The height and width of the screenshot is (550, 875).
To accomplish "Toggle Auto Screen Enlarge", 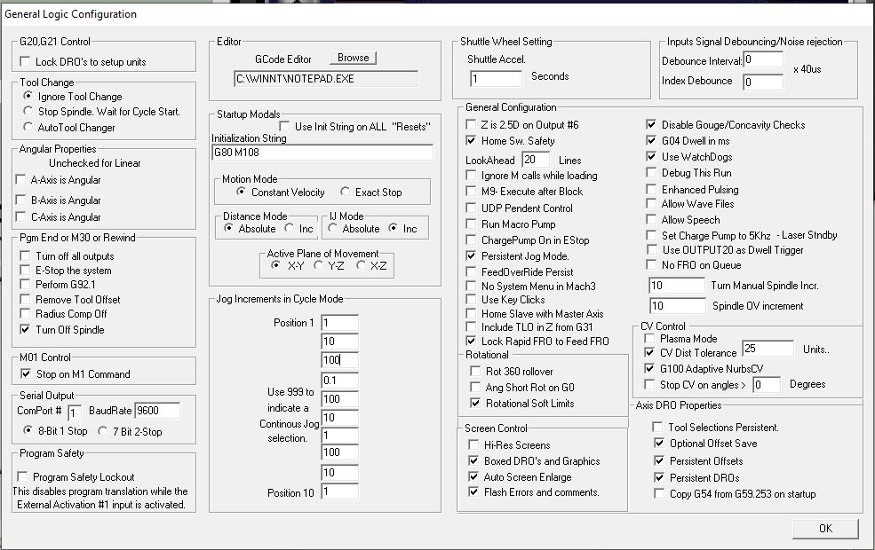I will (473, 476).
